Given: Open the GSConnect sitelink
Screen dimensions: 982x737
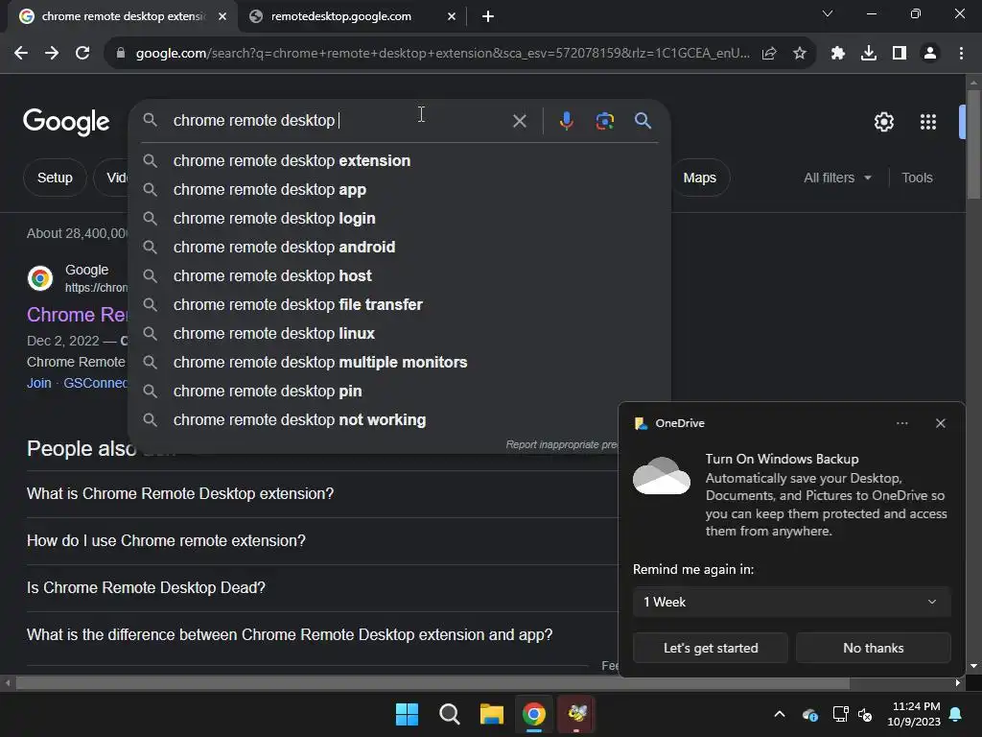Looking at the screenshot, I should click(x=95, y=383).
